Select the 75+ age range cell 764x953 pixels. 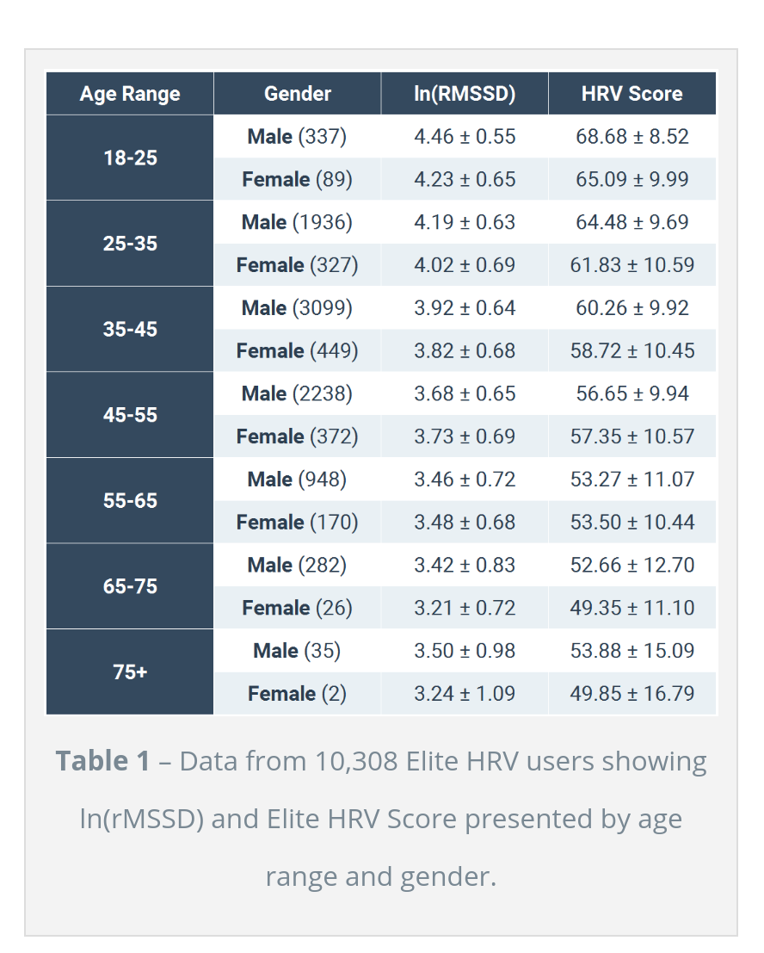(x=130, y=671)
